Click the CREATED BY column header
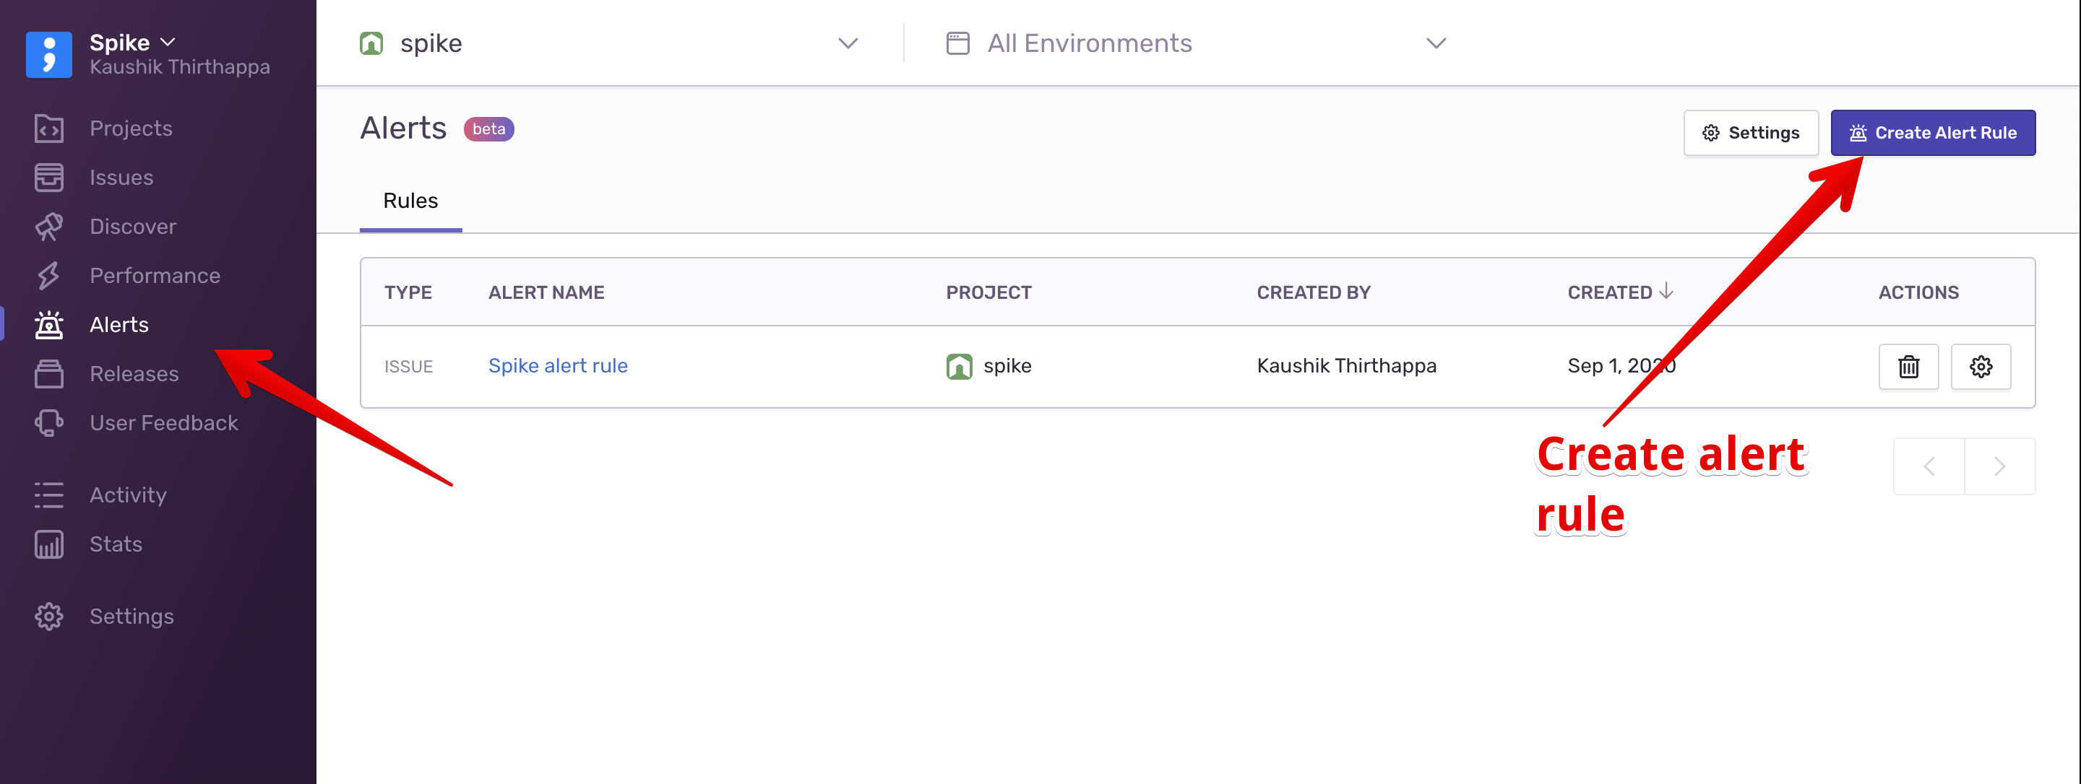 (x=1313, y=292)
